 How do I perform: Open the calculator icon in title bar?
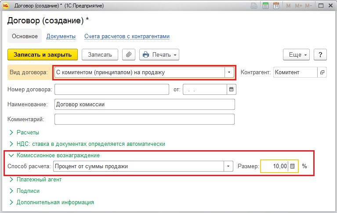coord(265,6)
